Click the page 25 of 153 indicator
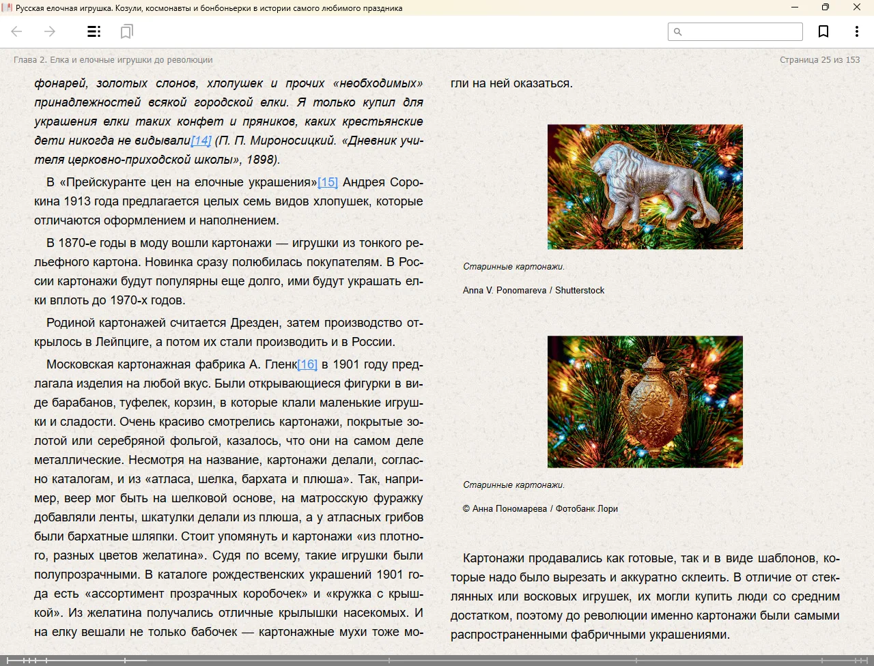874x666 pixels. coord(819,60)
